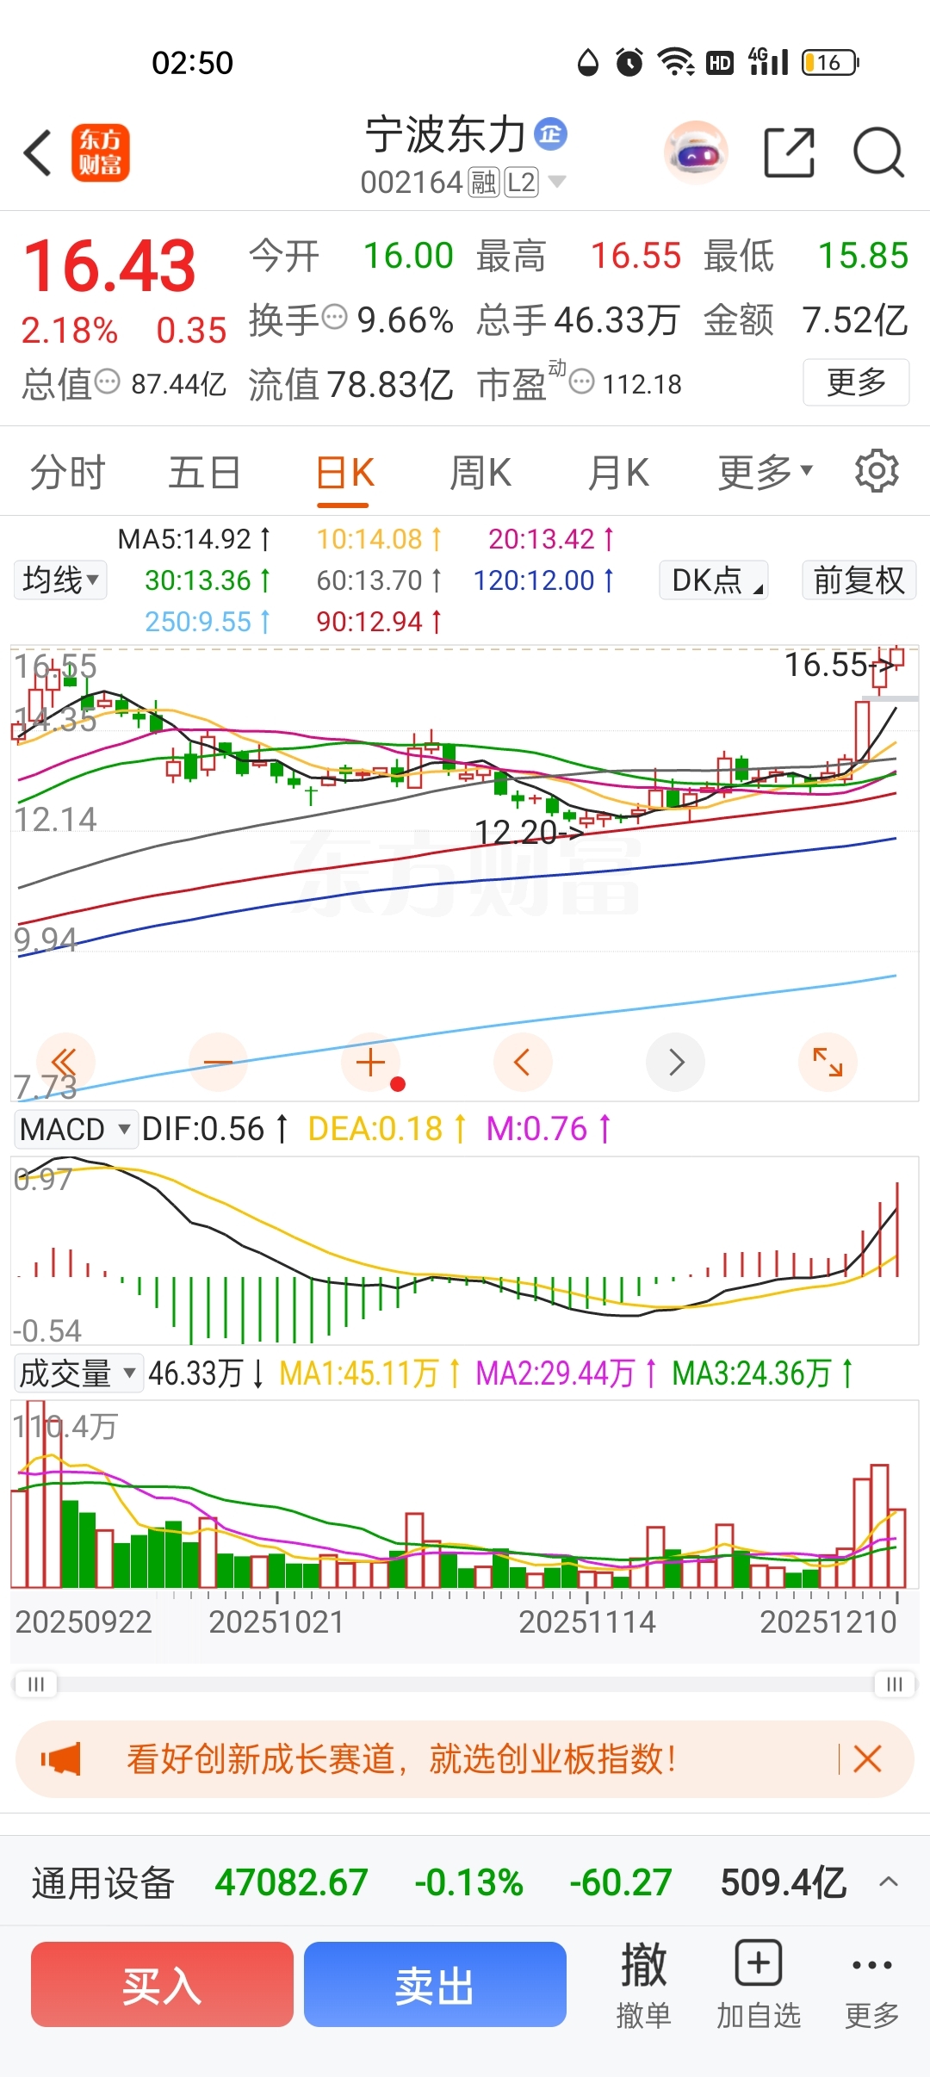Image resolution: width=930 pixels, height=2077 pixels.
Task: Expand chart to fullscreen icon
Action: pos(828,1062)
